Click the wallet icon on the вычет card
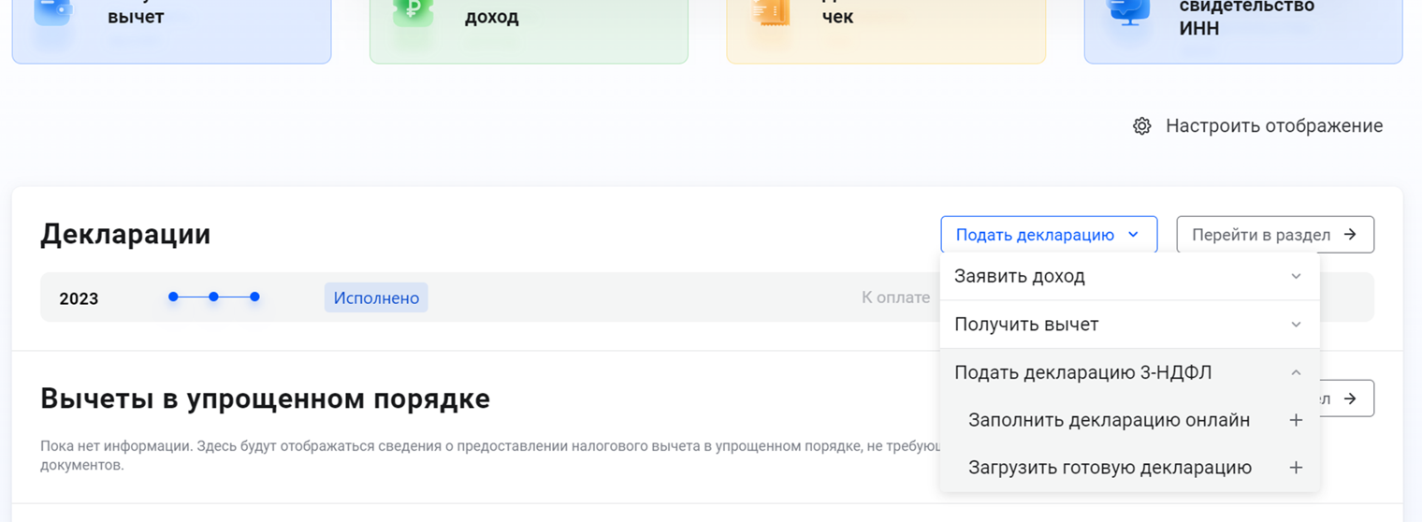 pyautogui.click(x=52, y=11)
